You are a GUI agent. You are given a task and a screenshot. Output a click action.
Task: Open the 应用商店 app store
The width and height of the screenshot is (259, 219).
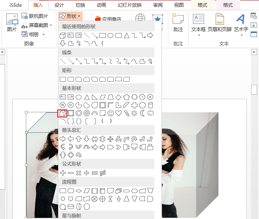(108, 19)
